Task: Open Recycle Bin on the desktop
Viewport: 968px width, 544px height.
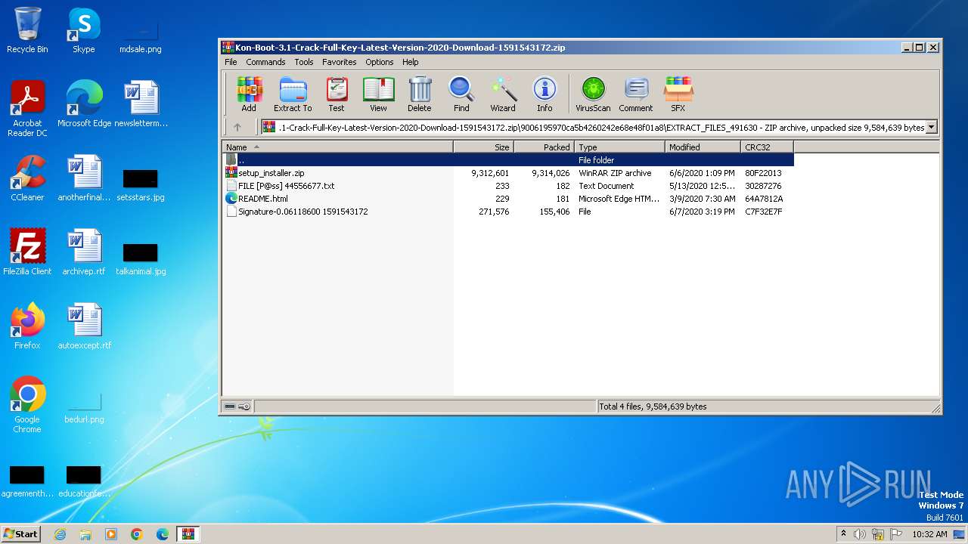Action: coord(27,30)
